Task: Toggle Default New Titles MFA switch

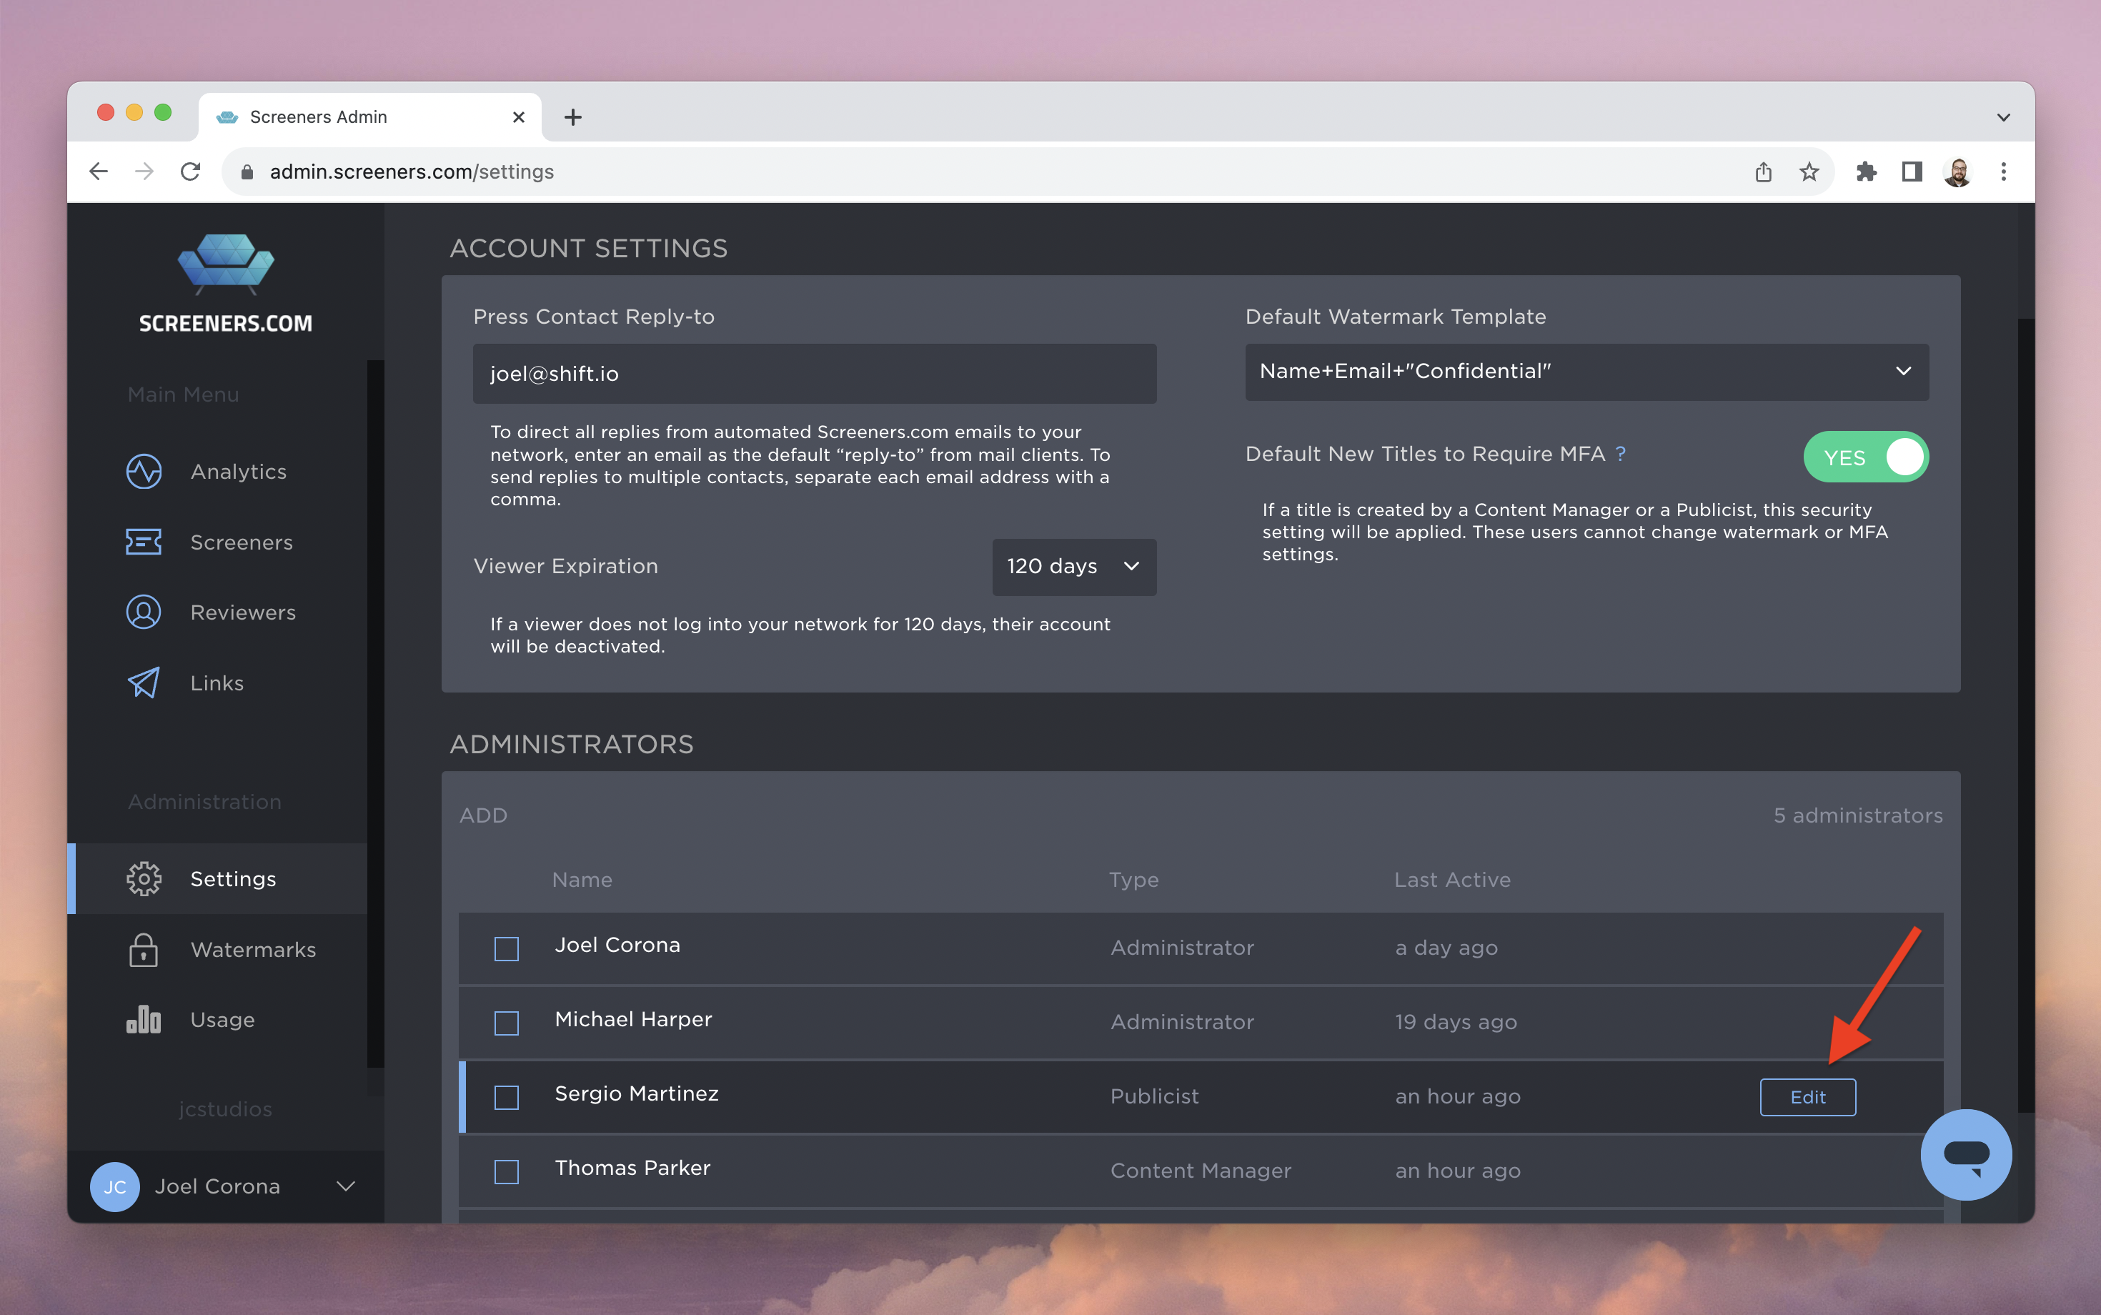Action: click(1865, 457)
